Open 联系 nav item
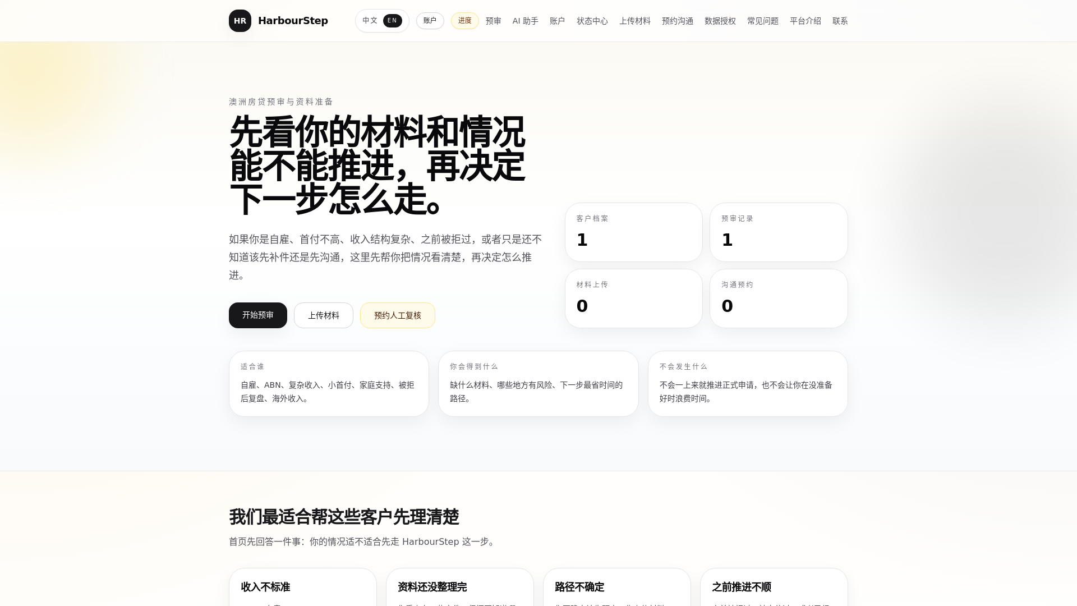 click(840, 21)
